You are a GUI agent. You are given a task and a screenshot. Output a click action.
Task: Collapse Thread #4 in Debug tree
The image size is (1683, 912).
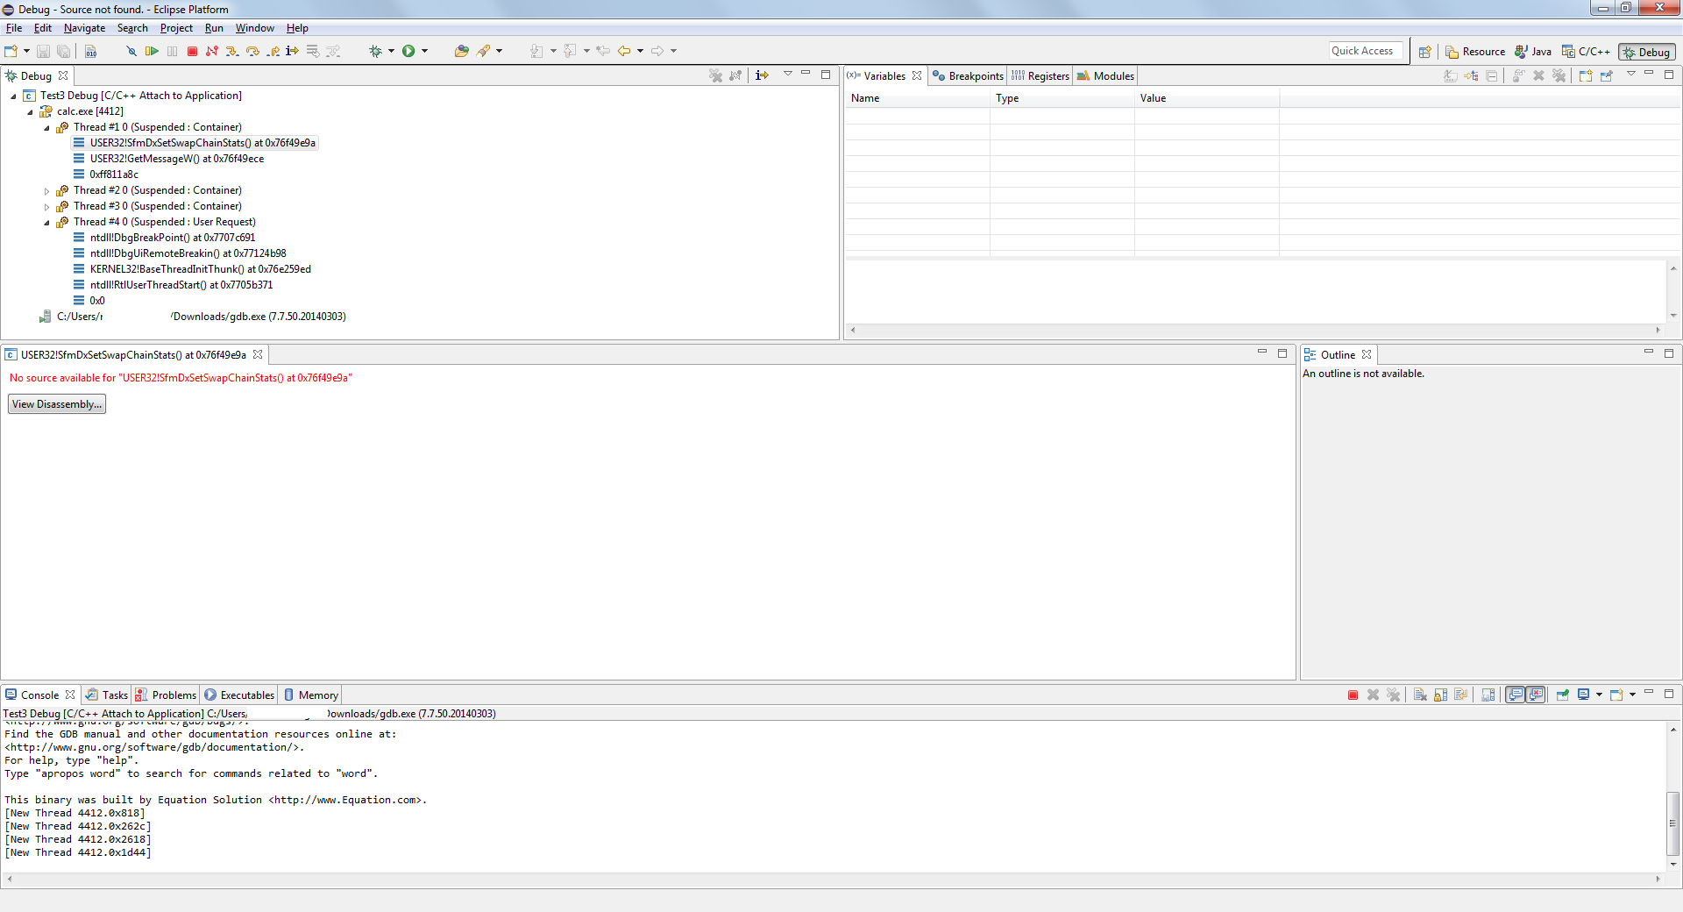(x=46, y=223)
